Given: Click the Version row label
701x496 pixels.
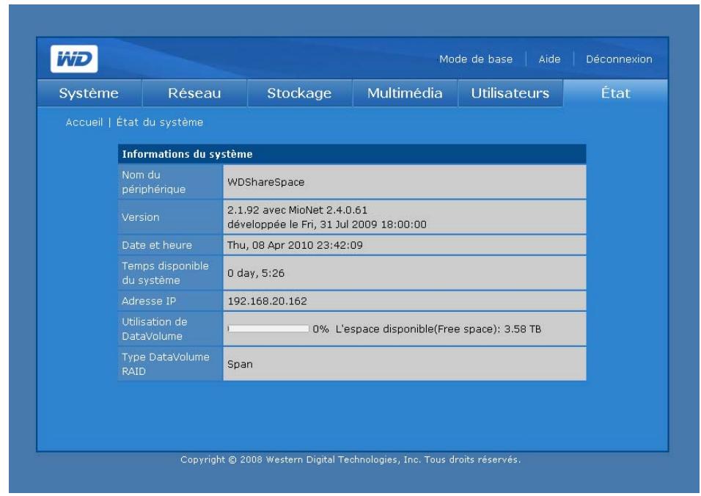Looking at the screenshot, I should (x=140, y=217).
